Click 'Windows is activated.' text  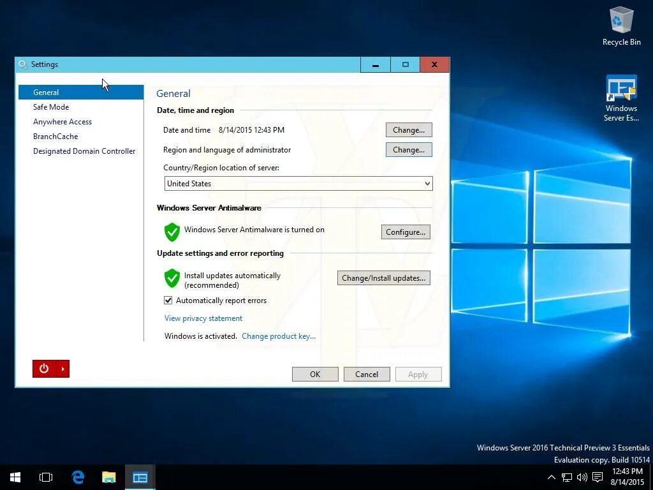201,336
